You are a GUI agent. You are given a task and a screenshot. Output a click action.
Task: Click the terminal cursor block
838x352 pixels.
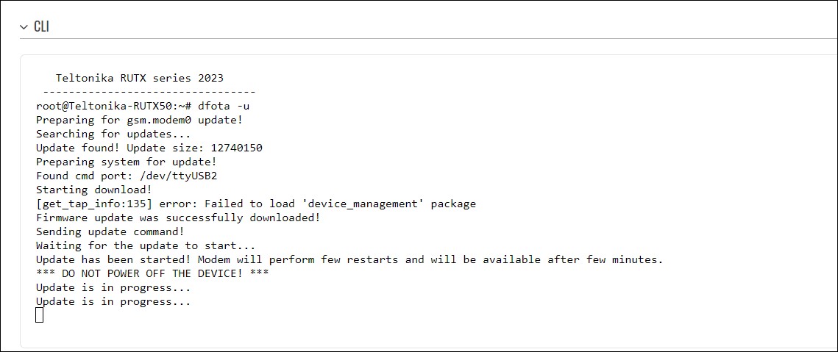tap(40, 315)
